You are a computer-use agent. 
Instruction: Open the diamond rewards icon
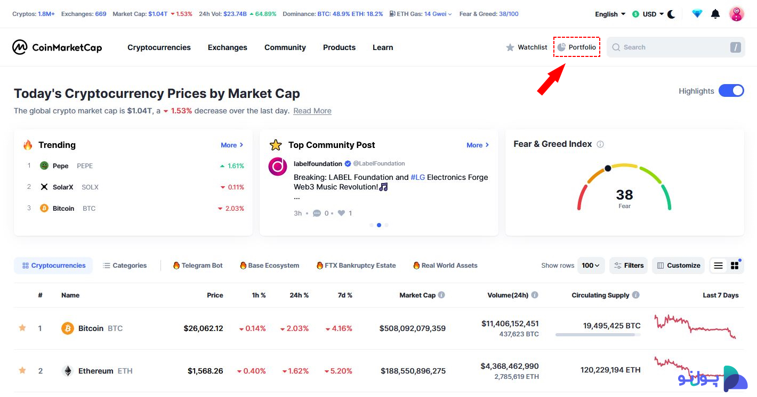click(697, 14)
